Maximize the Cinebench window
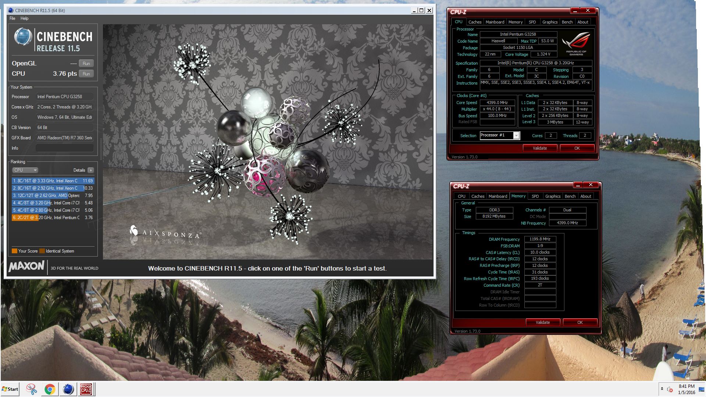Image resolution: width=706 pixels, height=397 pixels. (x=421, y=10)
